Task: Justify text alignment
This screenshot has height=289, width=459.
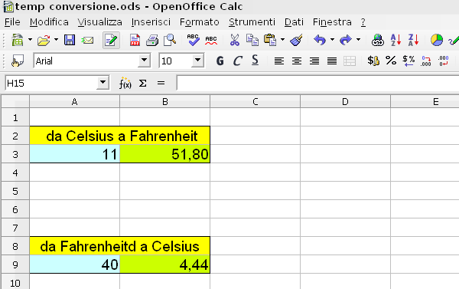Action: (x=332, y=61)
